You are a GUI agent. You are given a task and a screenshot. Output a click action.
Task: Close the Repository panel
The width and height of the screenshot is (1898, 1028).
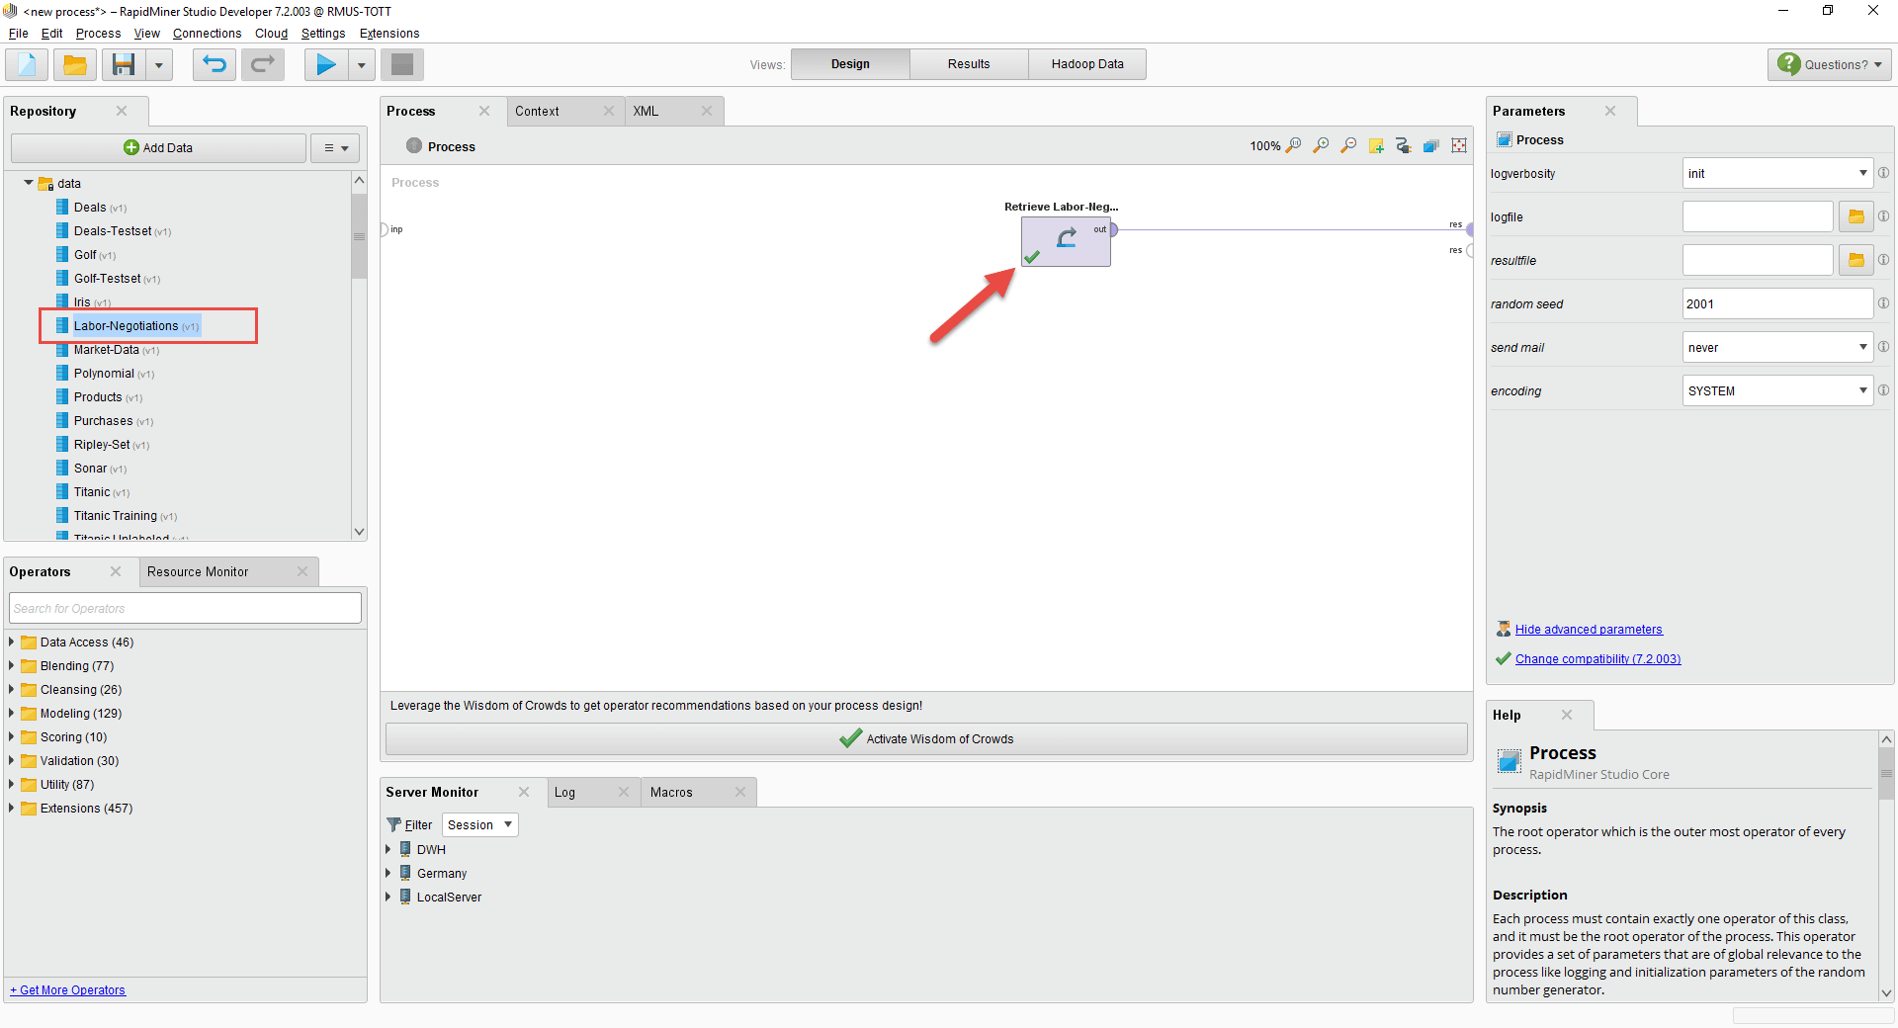click(x=122, y=111)
